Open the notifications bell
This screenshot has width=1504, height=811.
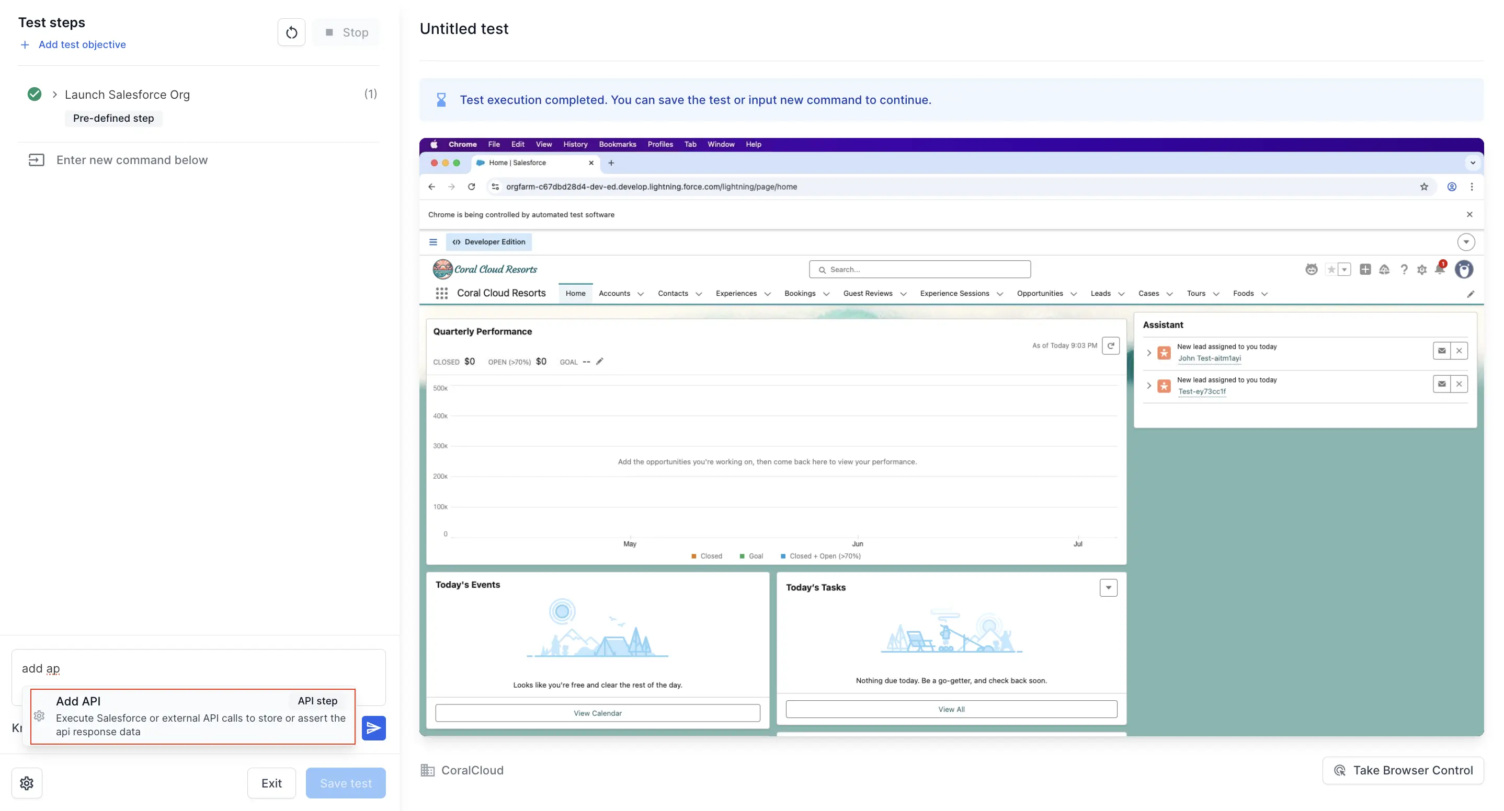pos(1440,270)
